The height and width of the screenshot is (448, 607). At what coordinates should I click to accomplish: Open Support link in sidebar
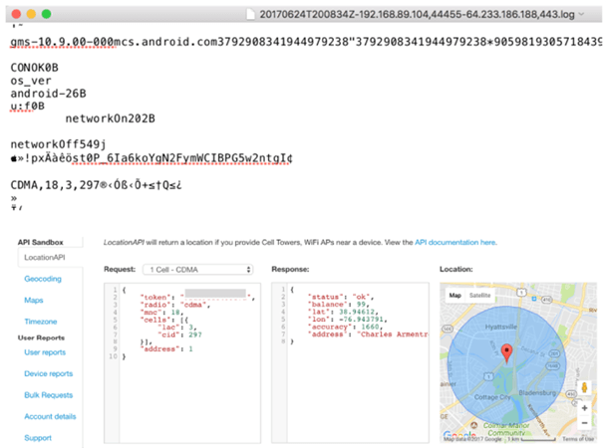coord(38,438)
